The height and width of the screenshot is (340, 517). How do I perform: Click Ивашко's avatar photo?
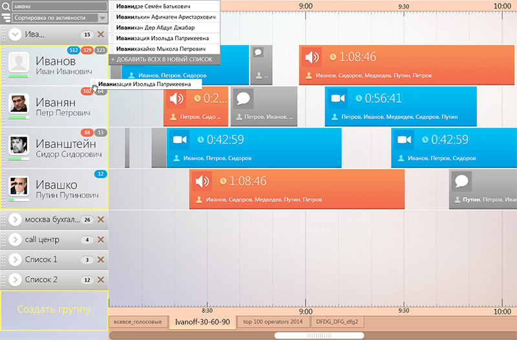pos(19,186)
